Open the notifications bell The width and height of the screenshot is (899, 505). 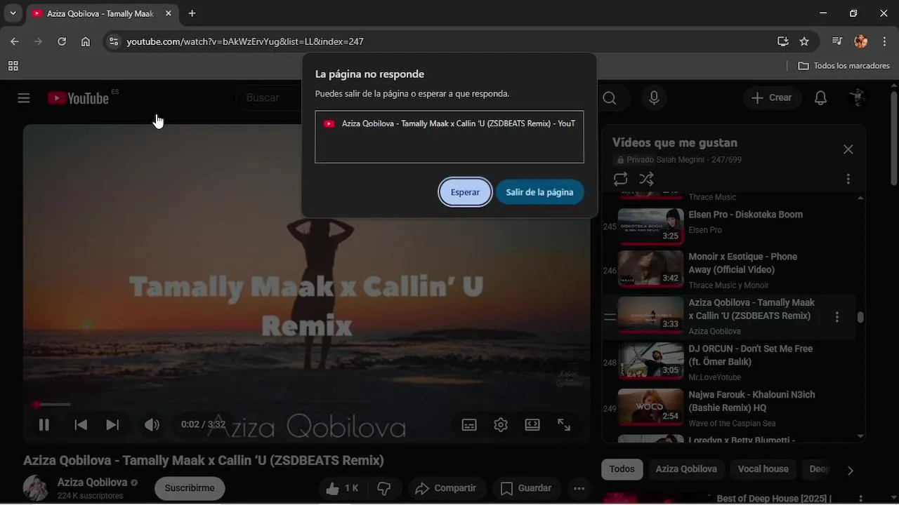click(x=820, y=98)
